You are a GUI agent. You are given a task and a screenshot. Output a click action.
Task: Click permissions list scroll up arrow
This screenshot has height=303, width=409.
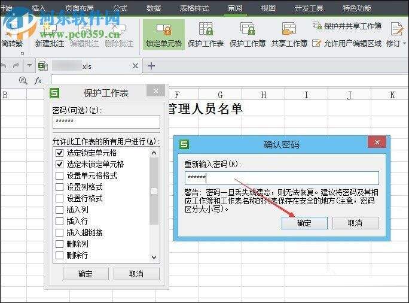click(x=154, y=153)
